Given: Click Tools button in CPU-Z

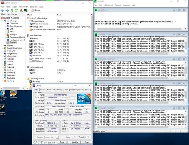Looking at the screenshot, I should point(62,142).
